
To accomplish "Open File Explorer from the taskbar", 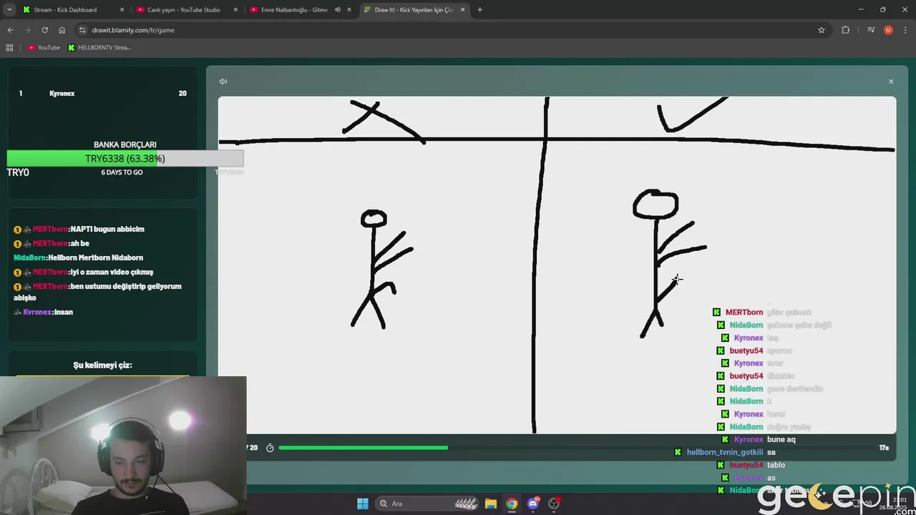I will pyautogui.click(x=491, y=504).
